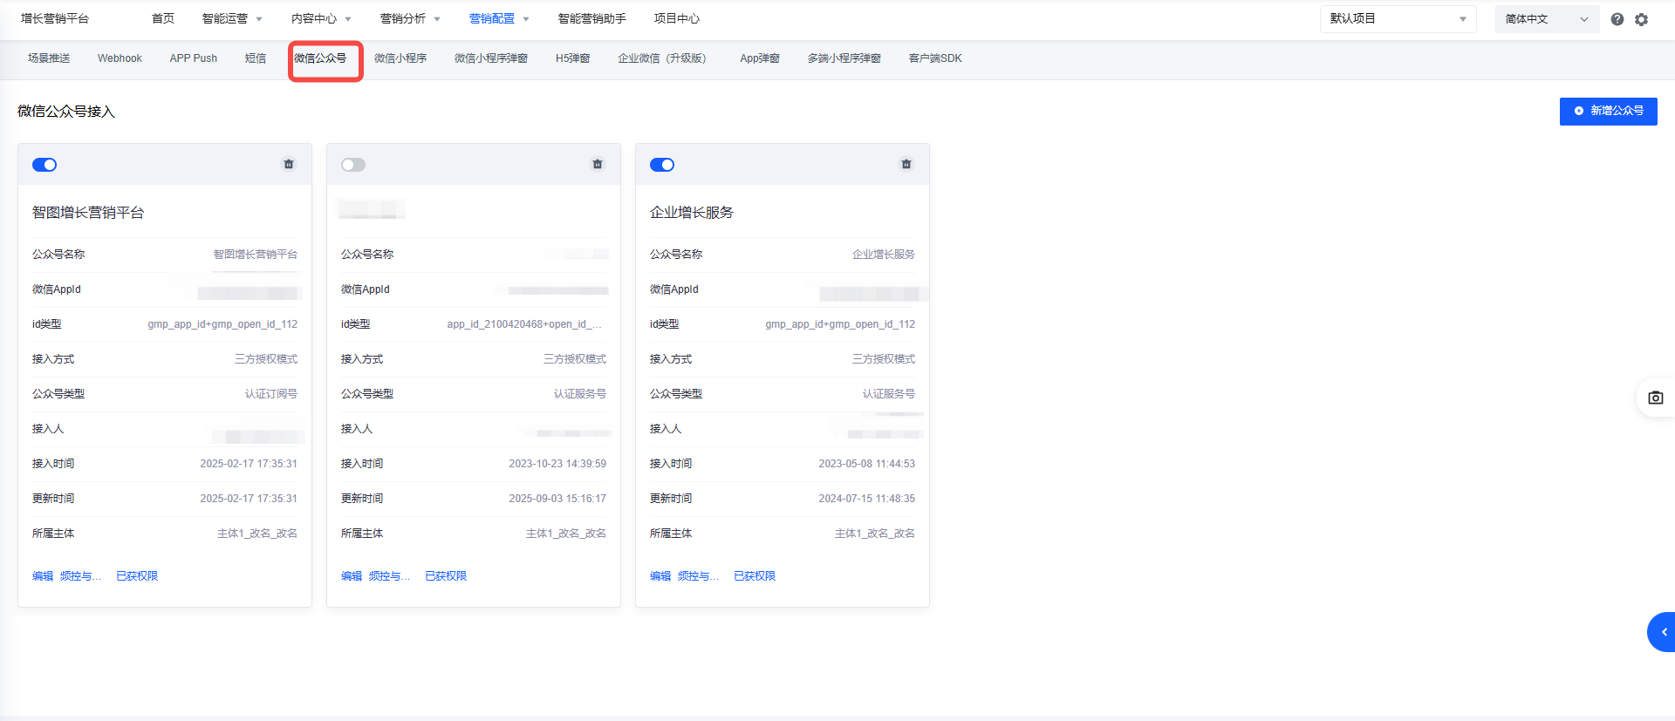This screenshot has width=1675, height=721.
Task: Open the help question mark icon
Action: coord(1617,19)
